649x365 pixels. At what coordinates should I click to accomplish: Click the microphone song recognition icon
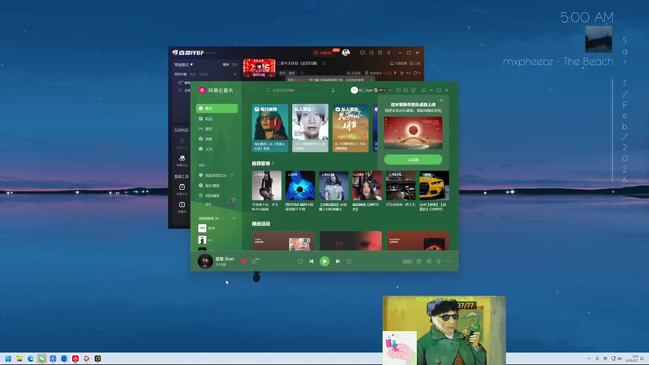[333, 90]
